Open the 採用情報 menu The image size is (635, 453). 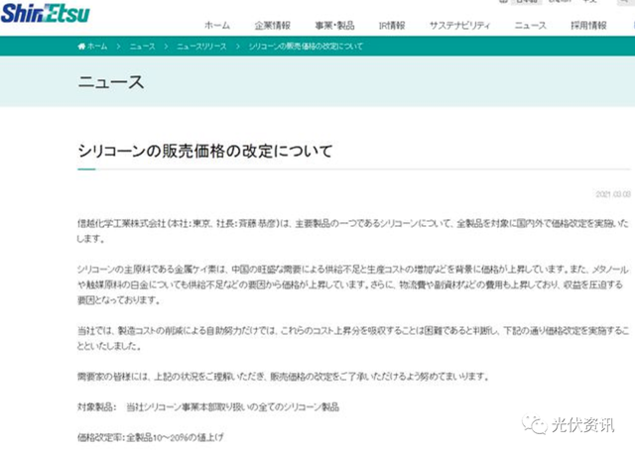[x=588, y=26]
